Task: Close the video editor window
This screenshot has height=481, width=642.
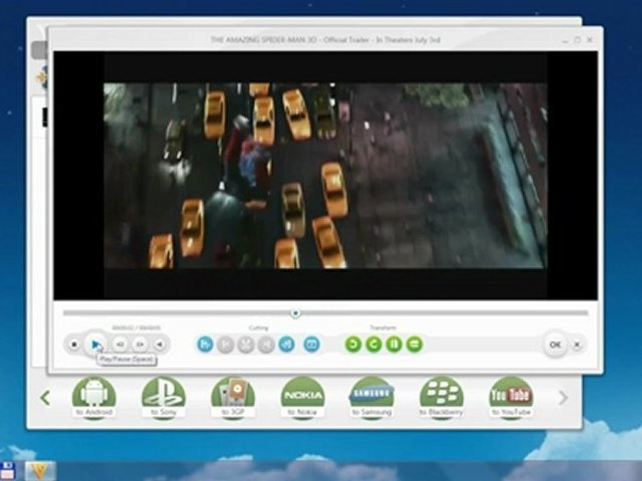Action: [x=590, y=40]
